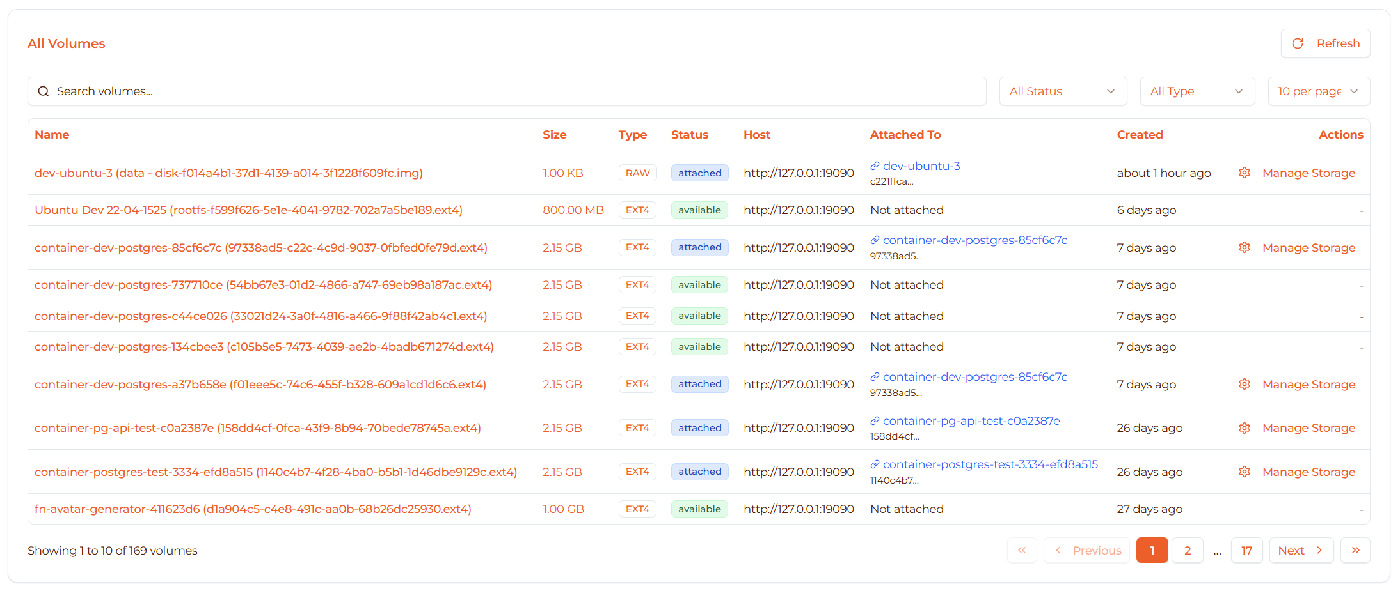Click the search magnifier icon
Image resolution: width=1400 pixels, height=591 pixels.
(x=44, y=91)
